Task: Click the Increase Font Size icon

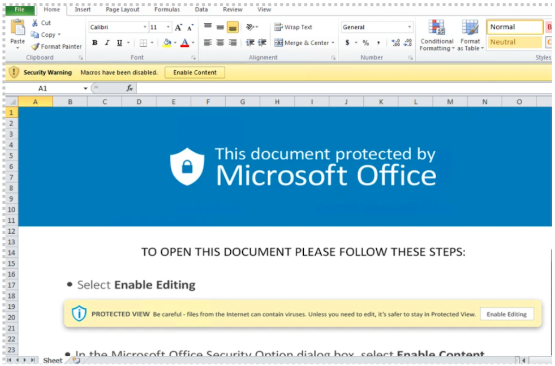Action: (179, 27)
